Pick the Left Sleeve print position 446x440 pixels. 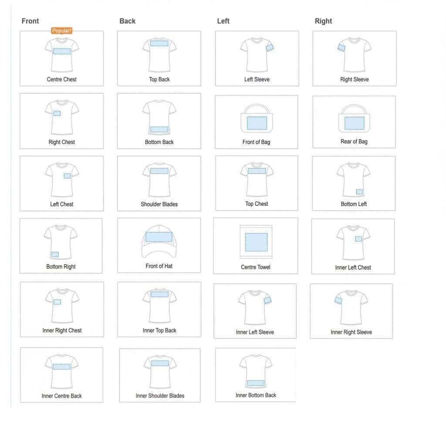coord(257,58)
